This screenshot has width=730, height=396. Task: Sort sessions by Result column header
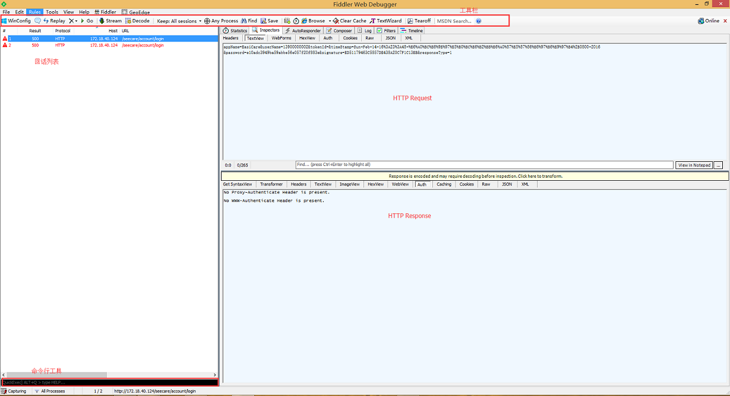tap(35, 31)
